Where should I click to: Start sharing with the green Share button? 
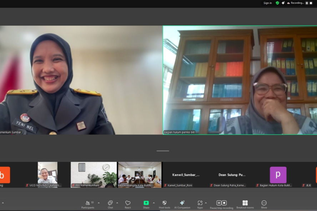click(146, 203)
